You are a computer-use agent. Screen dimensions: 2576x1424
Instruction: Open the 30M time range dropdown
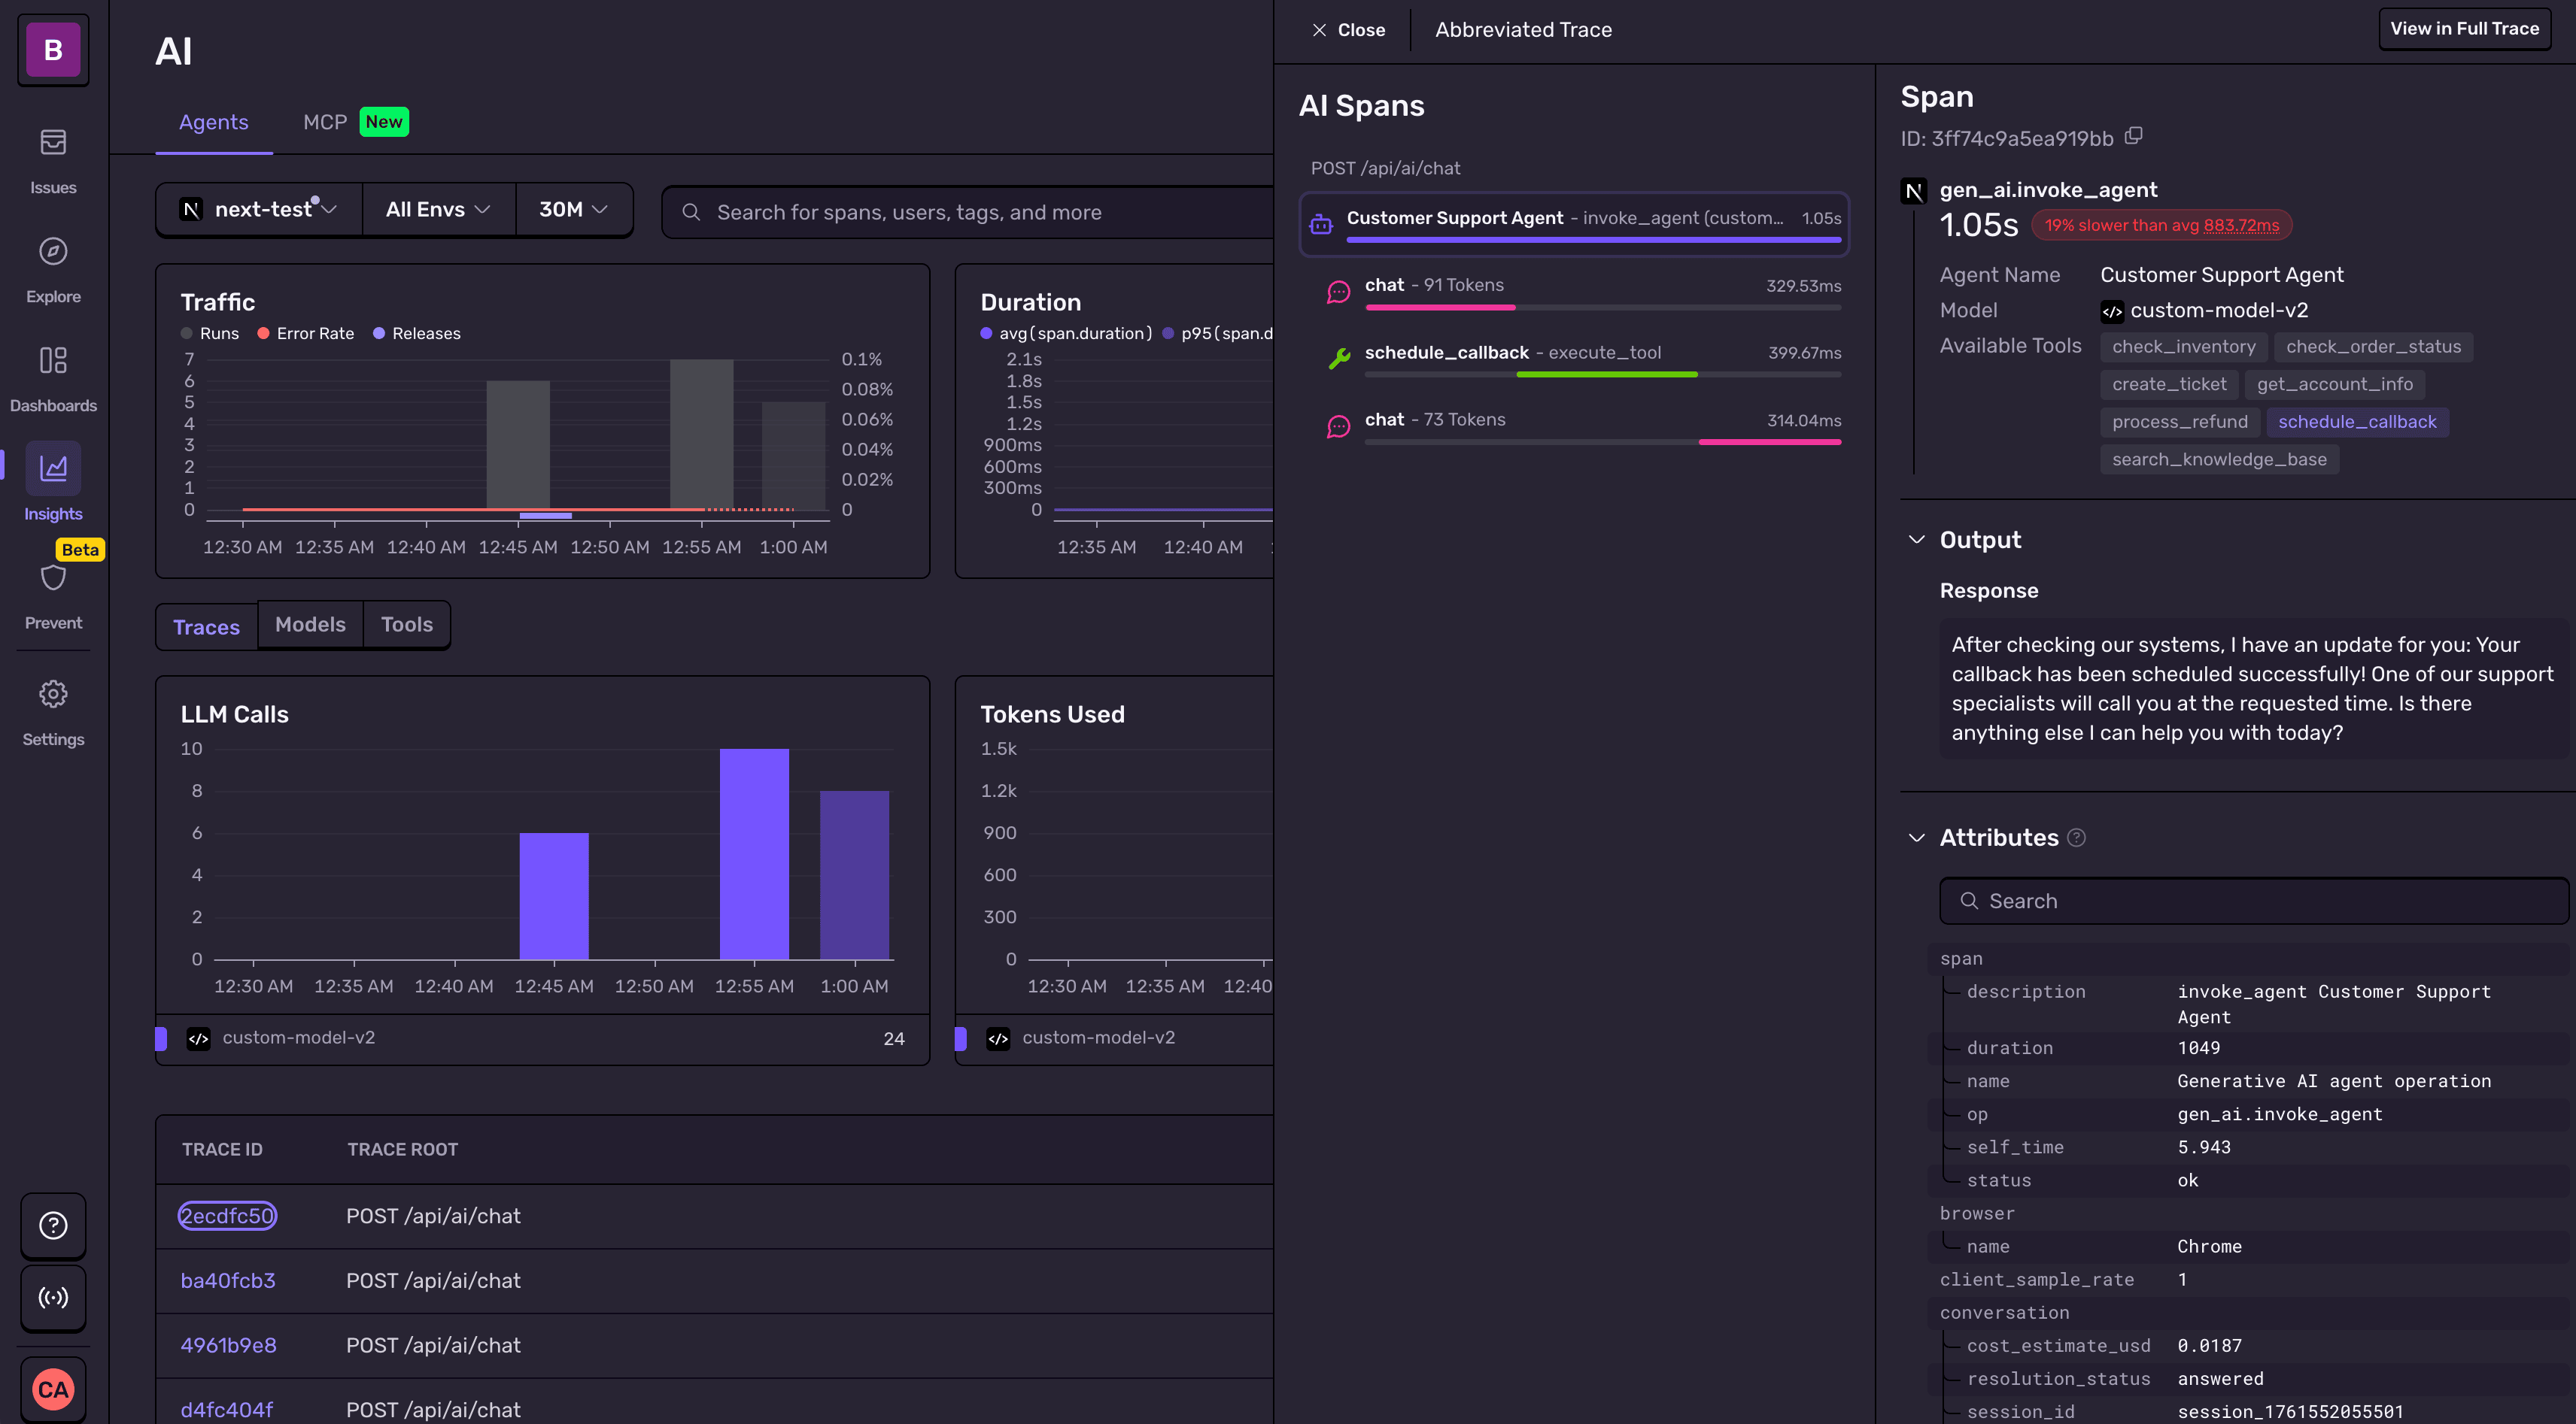(x=572, y=209)
